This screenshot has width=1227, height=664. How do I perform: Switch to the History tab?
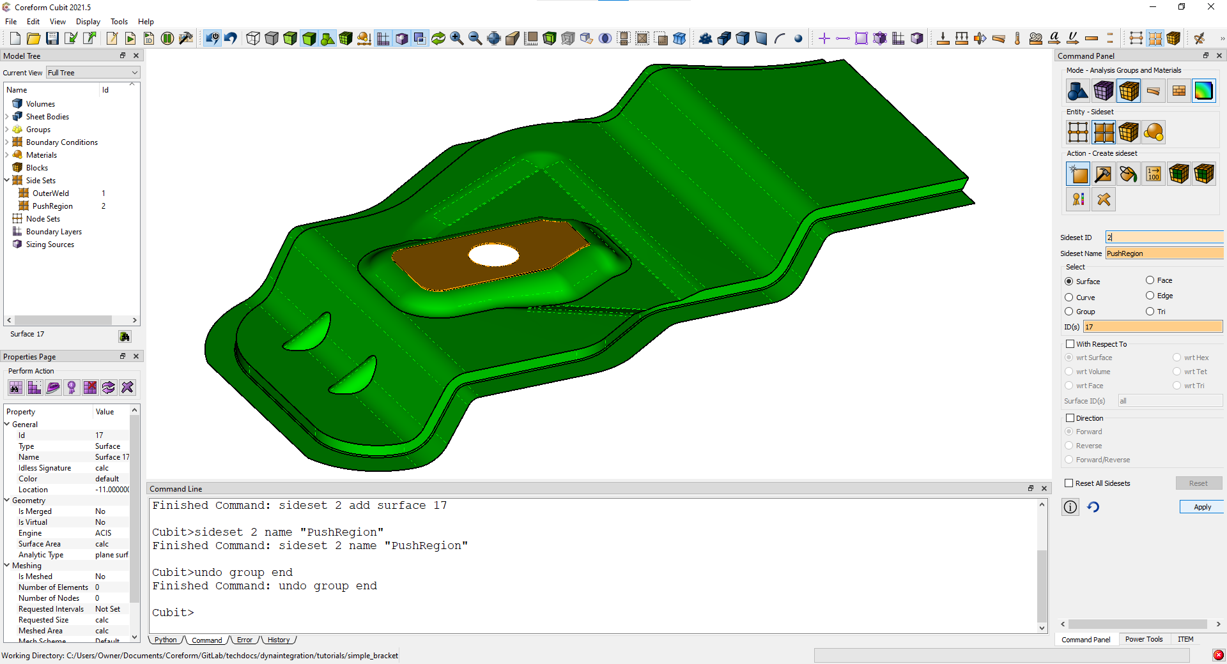tap(278, 640)
